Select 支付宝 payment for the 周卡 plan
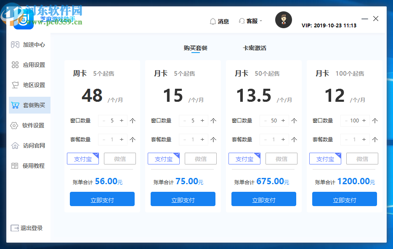The width and height of the screenshot is (393, 249). pos(83,159)
